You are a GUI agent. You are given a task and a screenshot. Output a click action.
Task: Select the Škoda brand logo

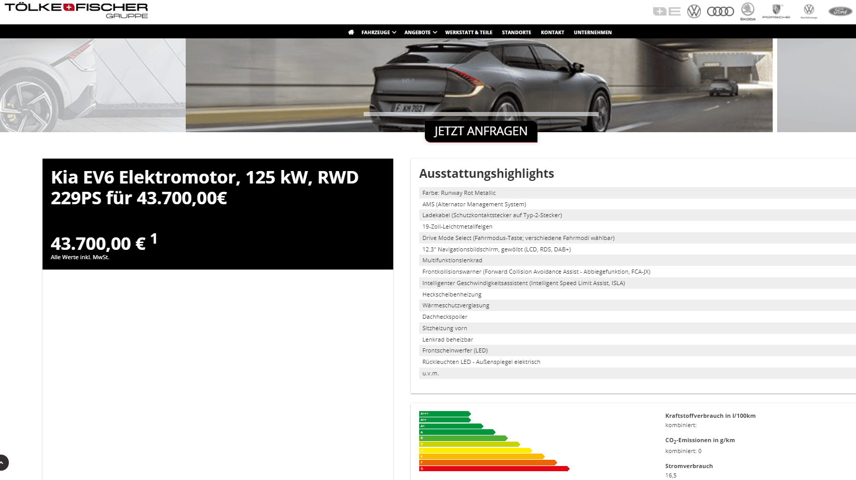748,11
